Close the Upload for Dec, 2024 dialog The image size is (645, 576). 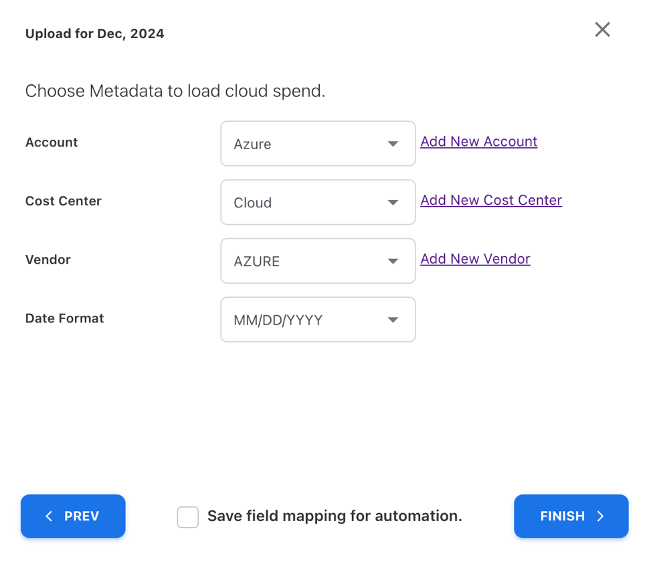tap(602, 29)
